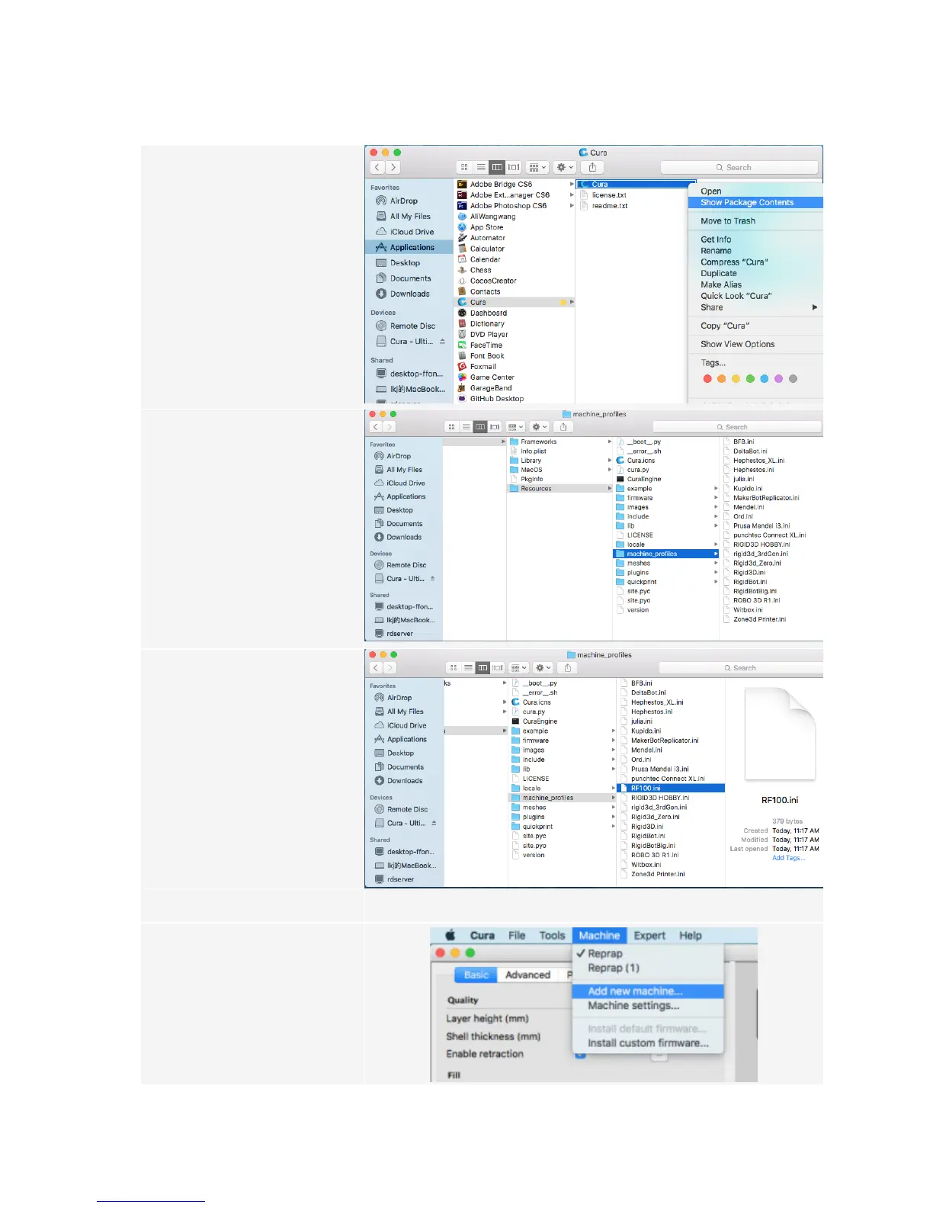Screen dimensions: 933x1208
Task: Expand the arrow beside Adobe Bridge CS6
Action: [x=572, y=185]
